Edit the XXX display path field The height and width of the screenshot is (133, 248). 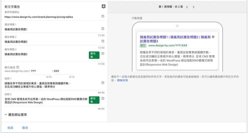tap(64, 71)
